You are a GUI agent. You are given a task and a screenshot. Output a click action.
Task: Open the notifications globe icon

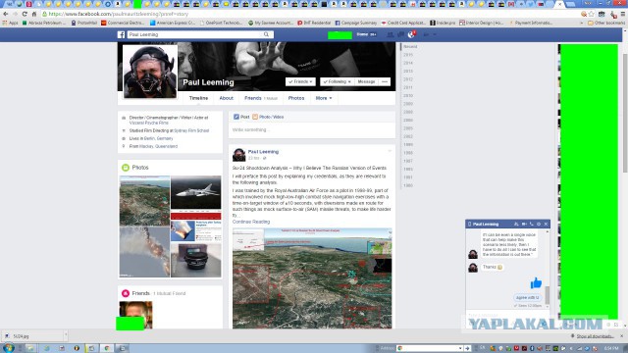[411, 35]
